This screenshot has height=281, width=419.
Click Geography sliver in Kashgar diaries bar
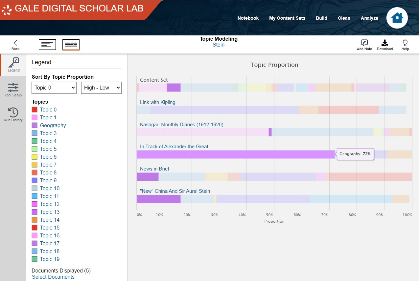point(270,132)
